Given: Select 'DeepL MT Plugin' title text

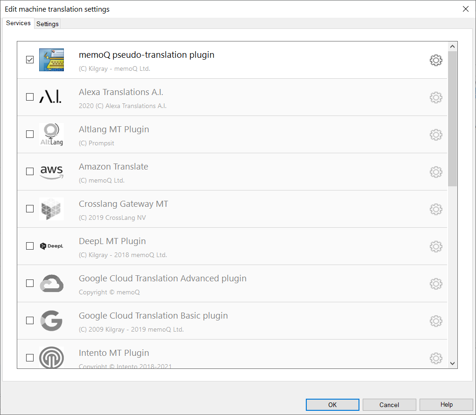Looking at the screenshot, I should click(x=112, y=241).
